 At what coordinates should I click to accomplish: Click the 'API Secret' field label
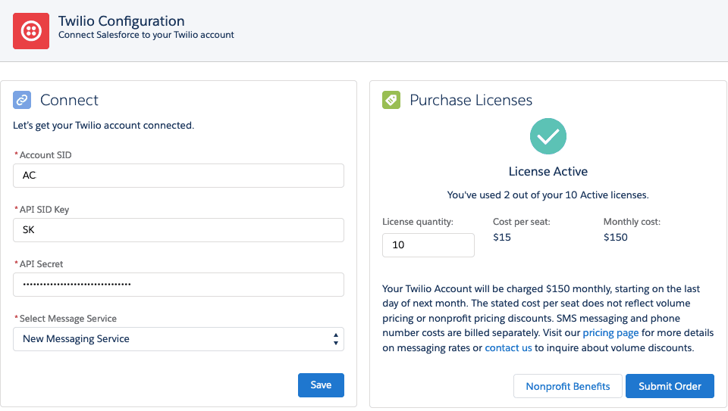point(41,264)
